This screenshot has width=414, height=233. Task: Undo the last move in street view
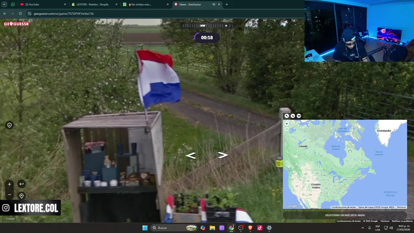[x=21, y=184]
